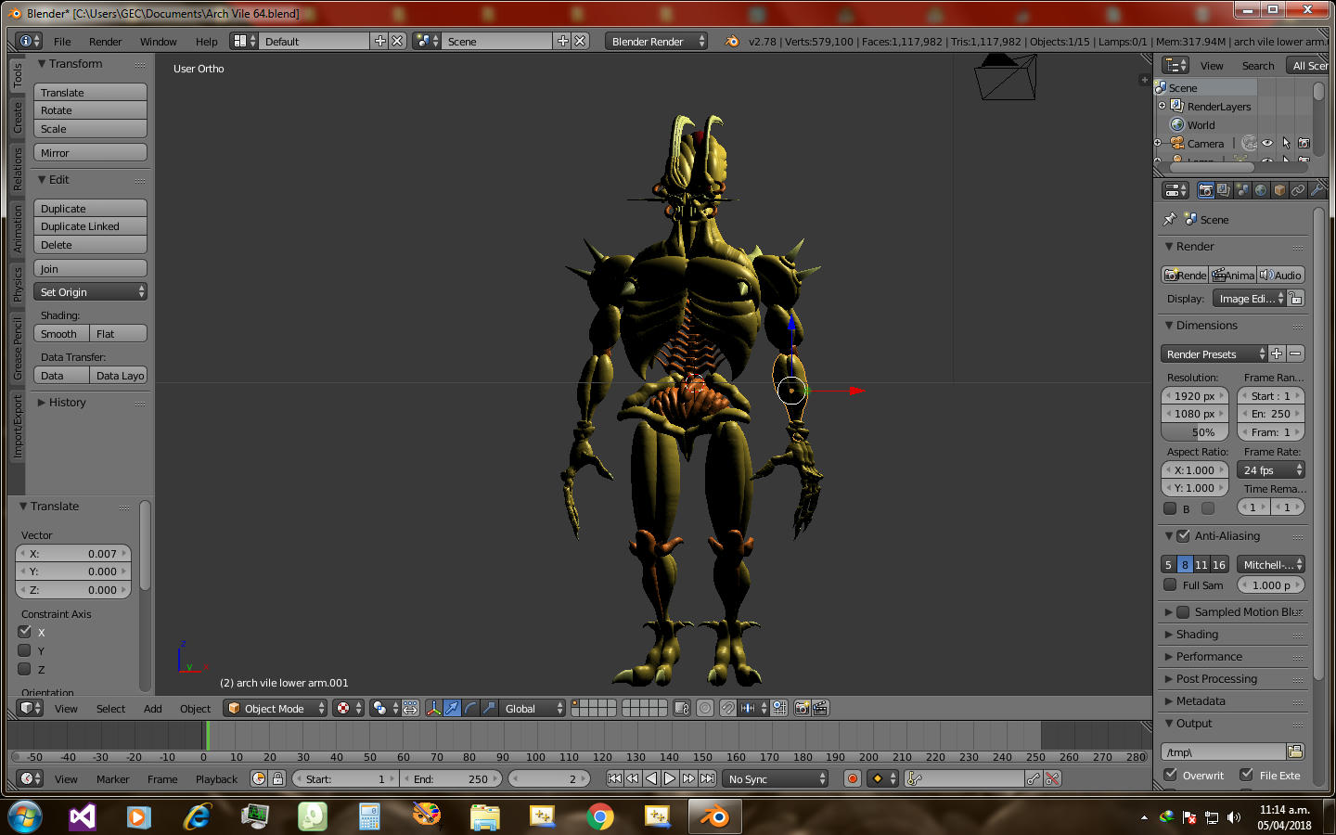Image resolution: width=1336 pixels, height=835 pixels.
Task: Open the Modifiers wrench properties tab
Action: tap(1317, 190)
